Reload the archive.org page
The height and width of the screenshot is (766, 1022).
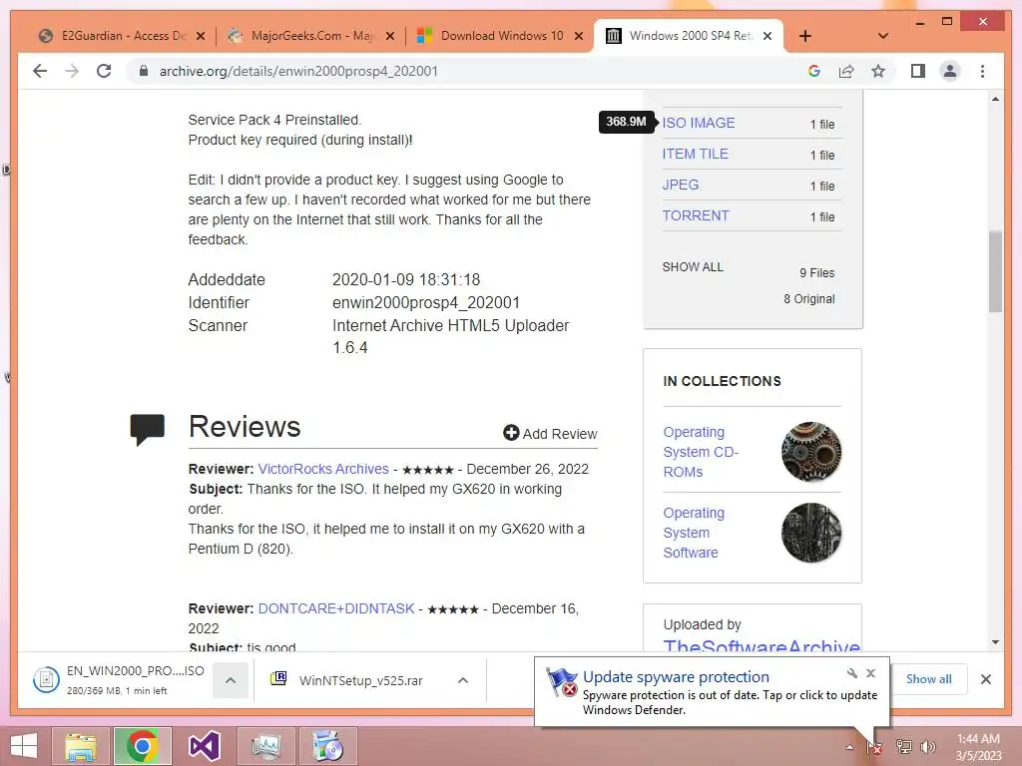pos(104,71)
